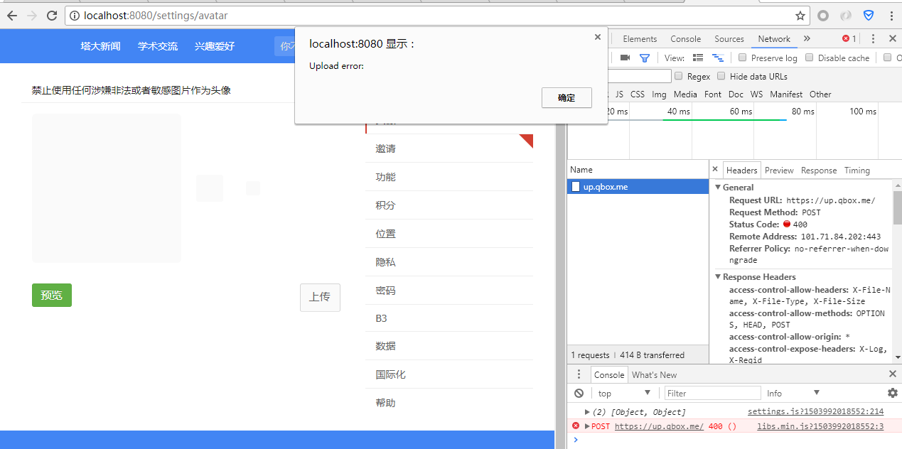Open the https://up.qbox.me/ console link
This screenshot has height=449, width=902.
point(659,426)
